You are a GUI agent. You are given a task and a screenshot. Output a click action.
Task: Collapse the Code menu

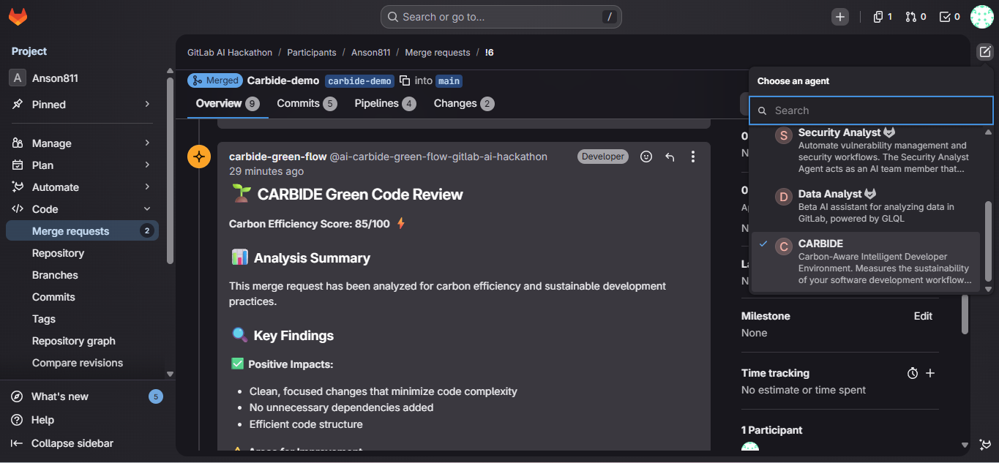pos(147,209)
